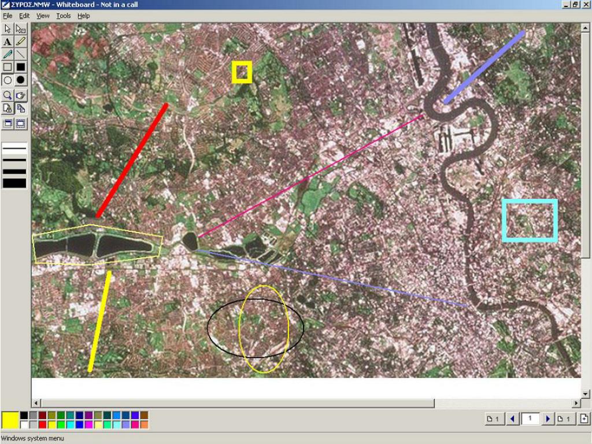Pick the dark gray color swatch

pos(33,415)
